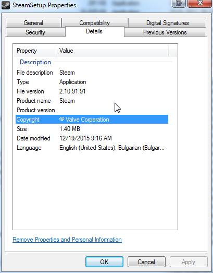Click the Value column header
Viewport: 213px width, 273px height.
point(112,51)
